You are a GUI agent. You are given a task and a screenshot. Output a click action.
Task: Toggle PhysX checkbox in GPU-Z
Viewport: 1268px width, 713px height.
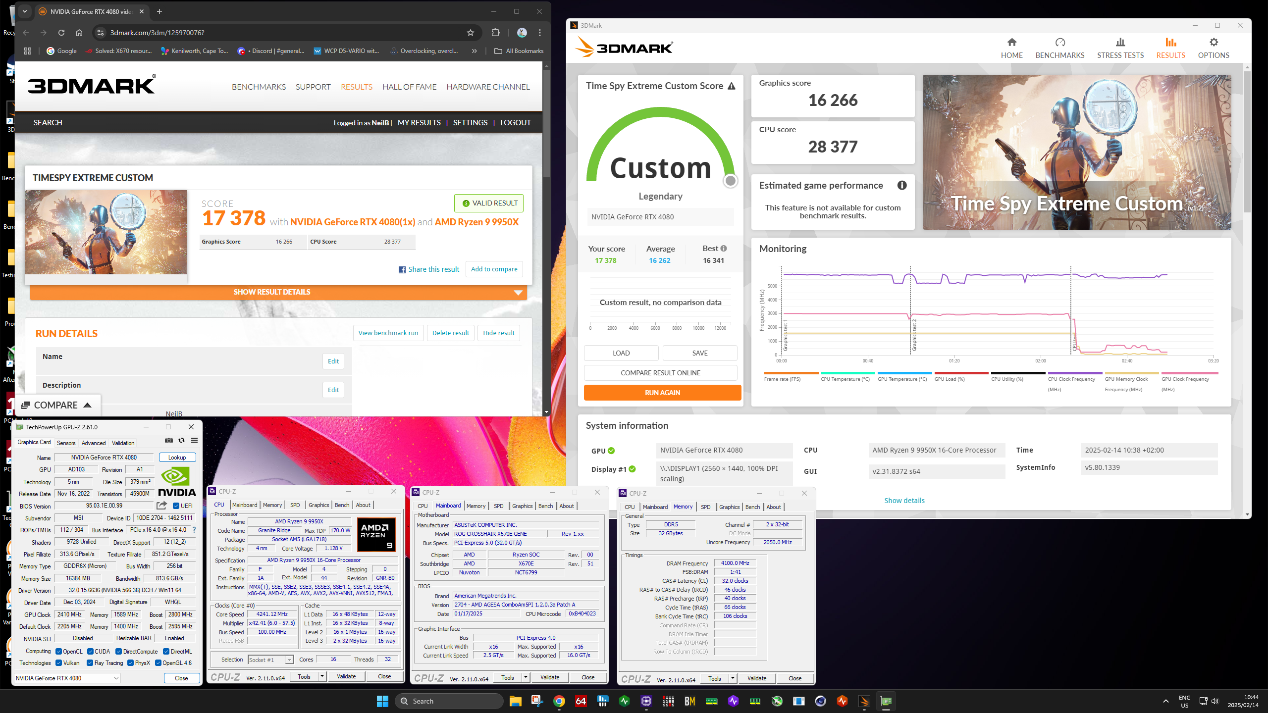point(131,663)
